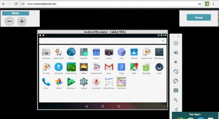219x119 pixels.
Task: Open the Contacts app
Action: (134, 52)
